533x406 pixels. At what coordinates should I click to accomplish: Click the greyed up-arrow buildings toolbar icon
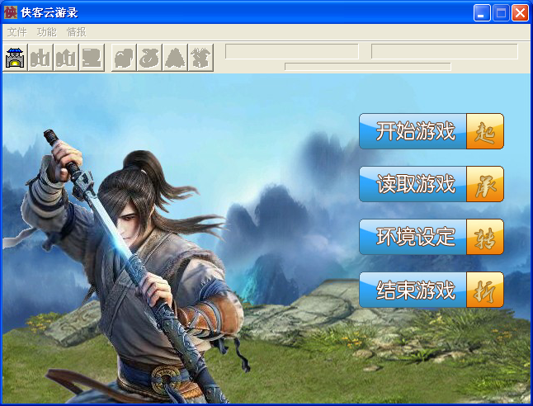(66, 58)
